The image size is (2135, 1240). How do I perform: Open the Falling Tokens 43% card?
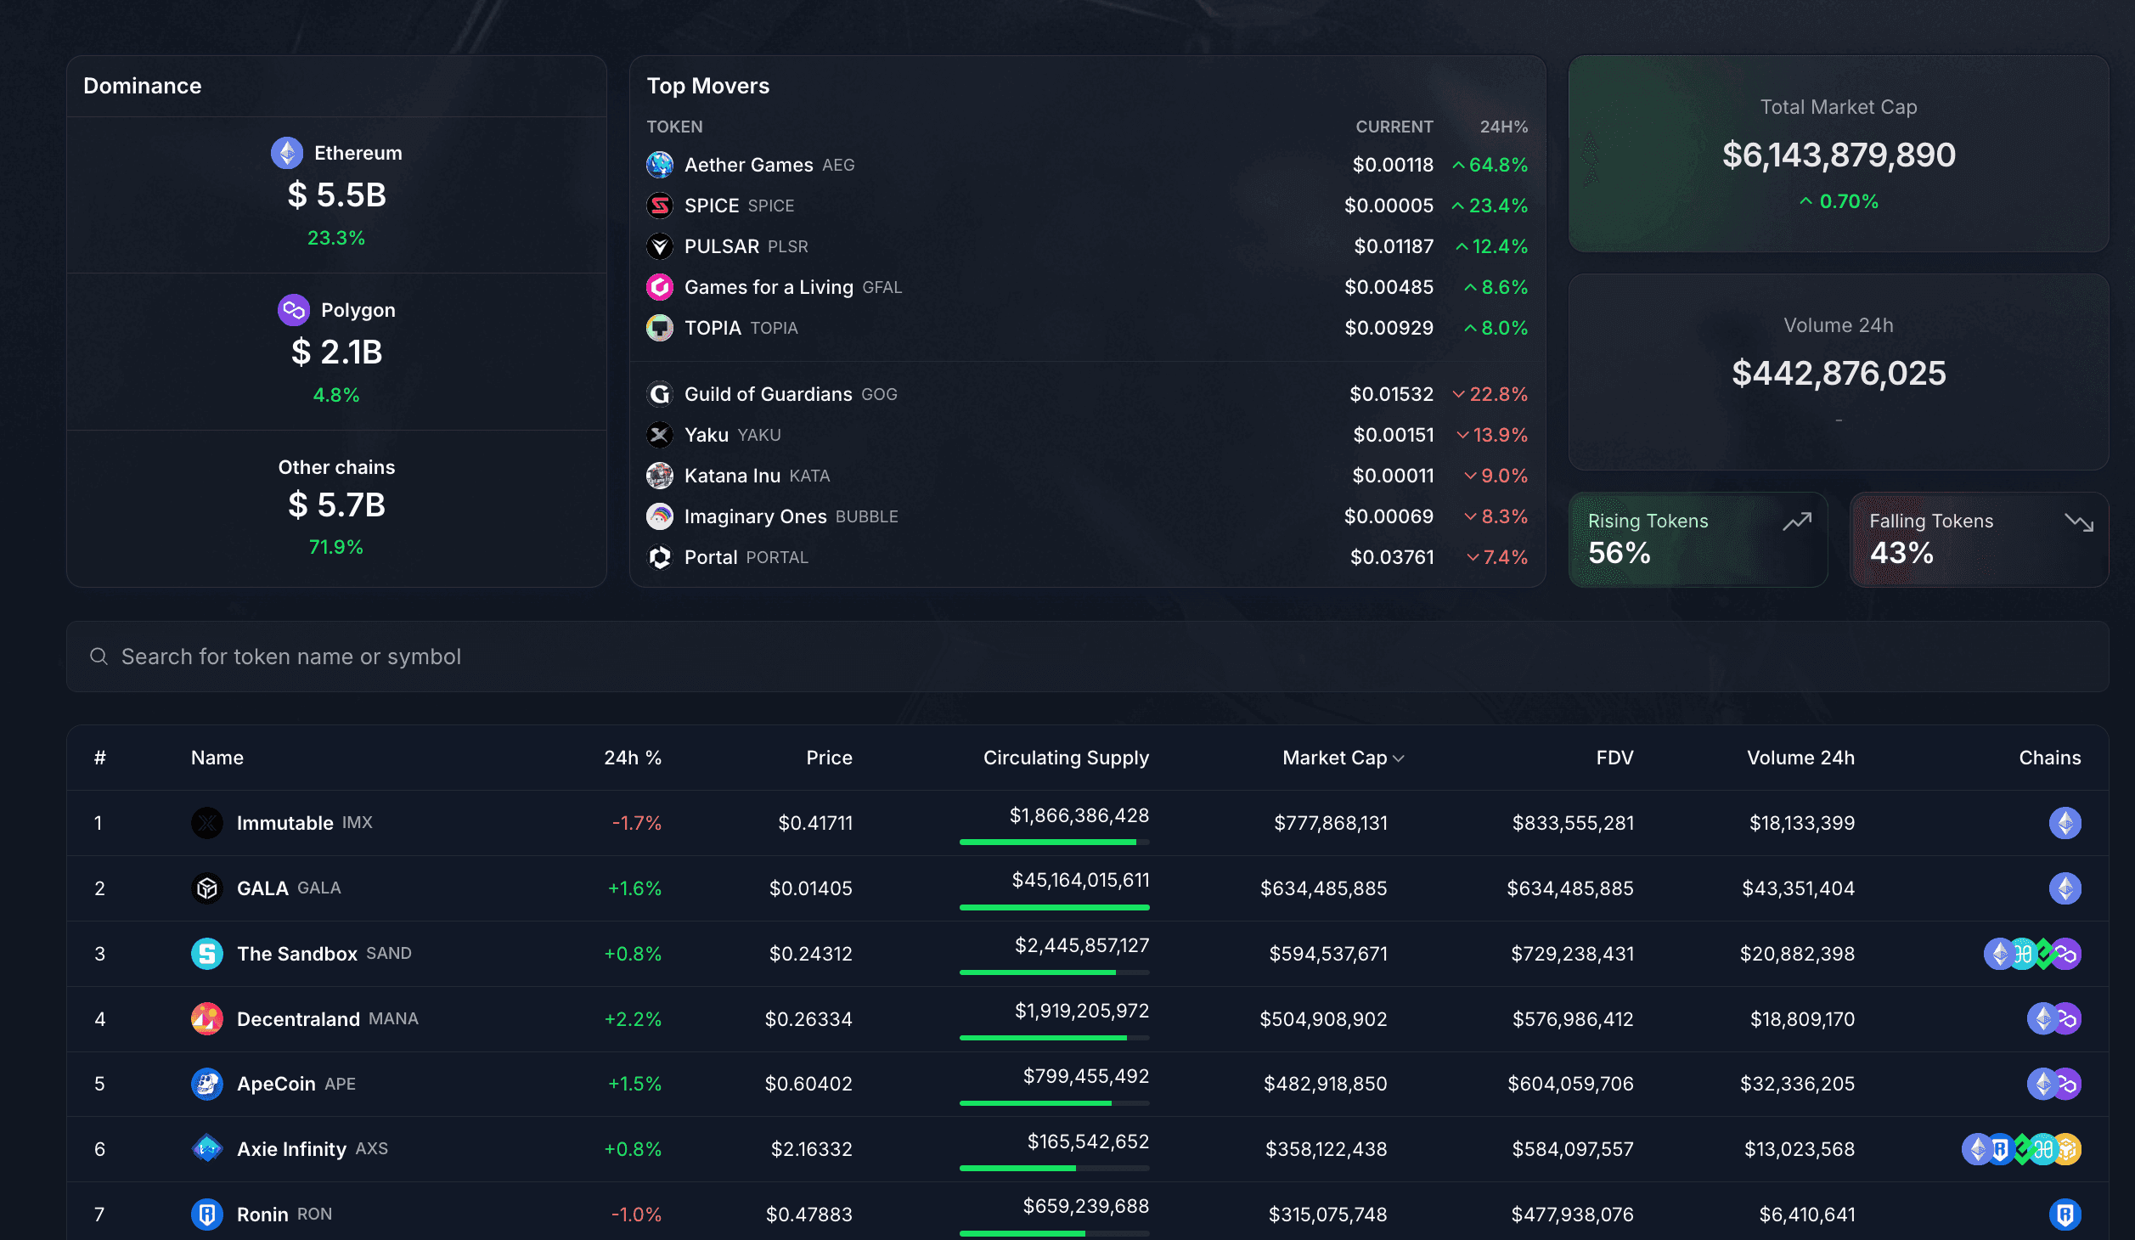(1980, 539)
